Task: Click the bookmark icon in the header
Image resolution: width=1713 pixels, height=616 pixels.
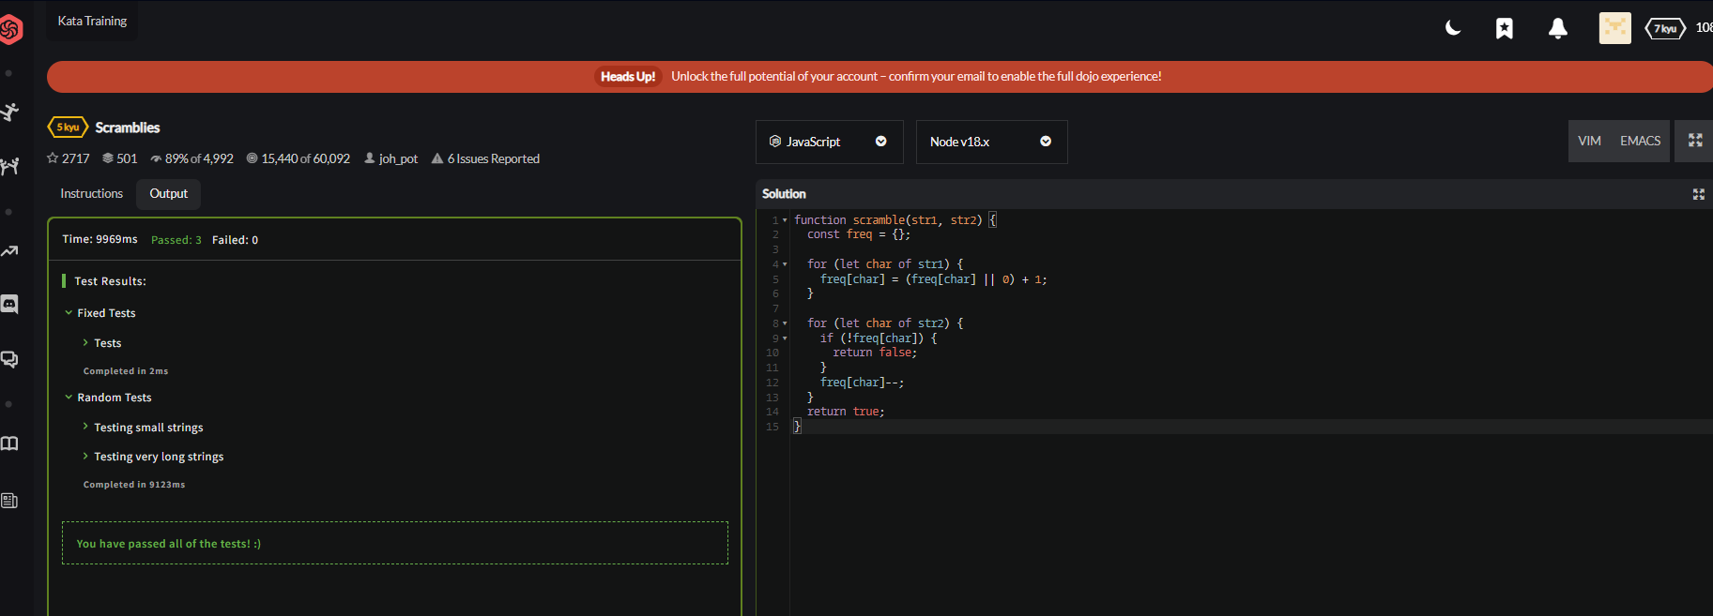Action: [1504, 29]
